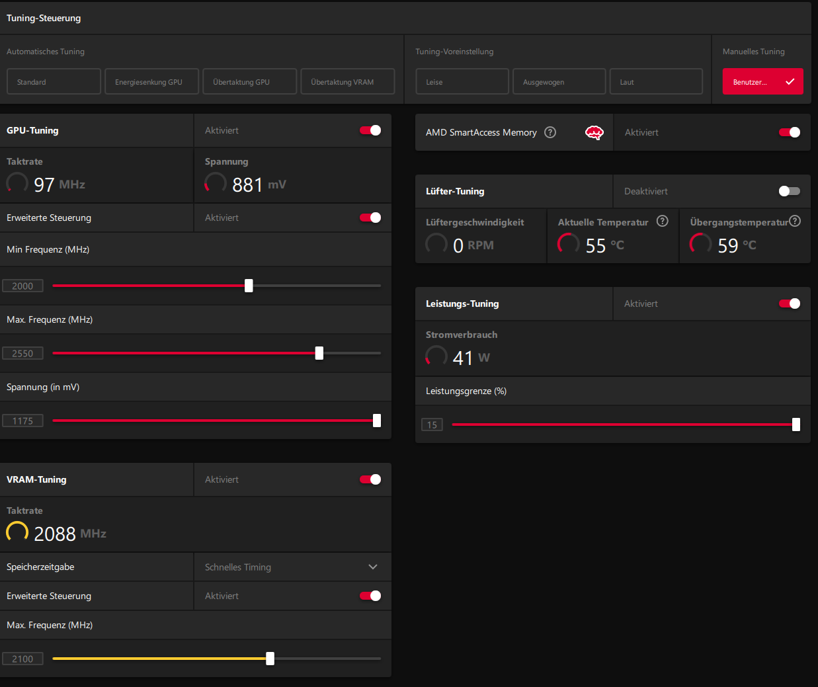This screenshot has height=687, width=818.
Task: Select Übertaktung GPU preset
Action: [x=250, y=81]
